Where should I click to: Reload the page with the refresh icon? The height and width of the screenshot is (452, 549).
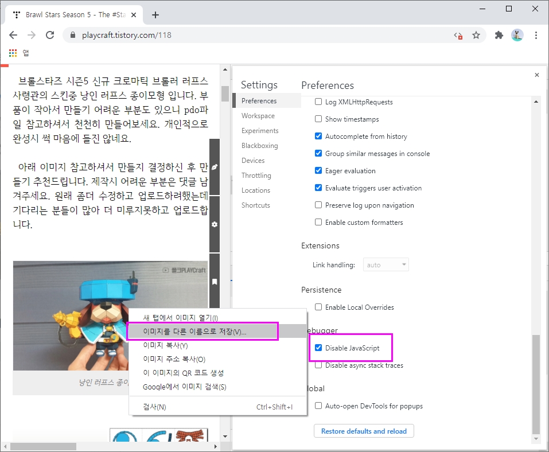click(x=50, y=35)
